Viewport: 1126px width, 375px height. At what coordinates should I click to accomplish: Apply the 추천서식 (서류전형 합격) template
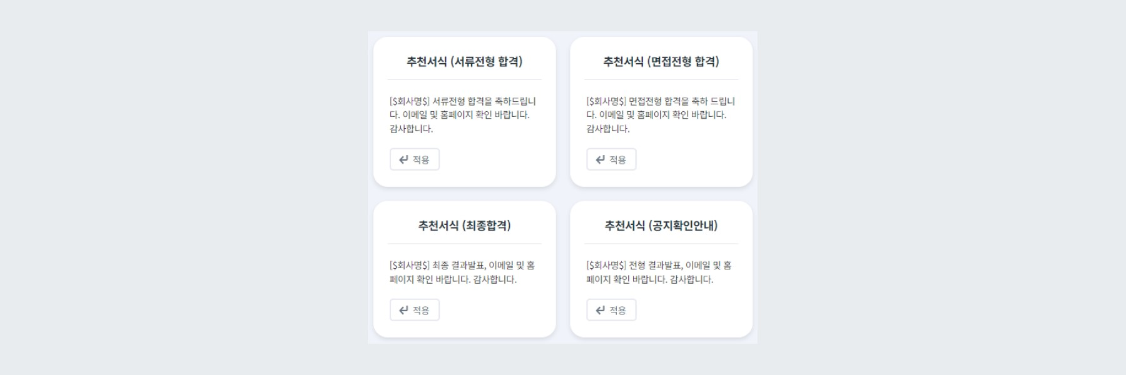tap(414, 159)
